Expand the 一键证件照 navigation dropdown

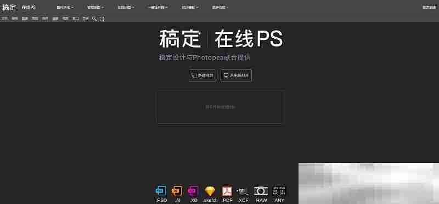pos(158,8)
